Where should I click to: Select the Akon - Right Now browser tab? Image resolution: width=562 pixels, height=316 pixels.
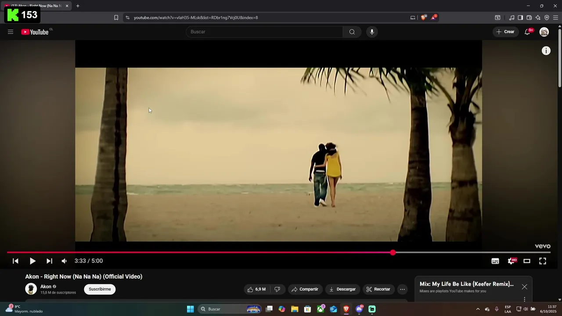click(37, 6)
